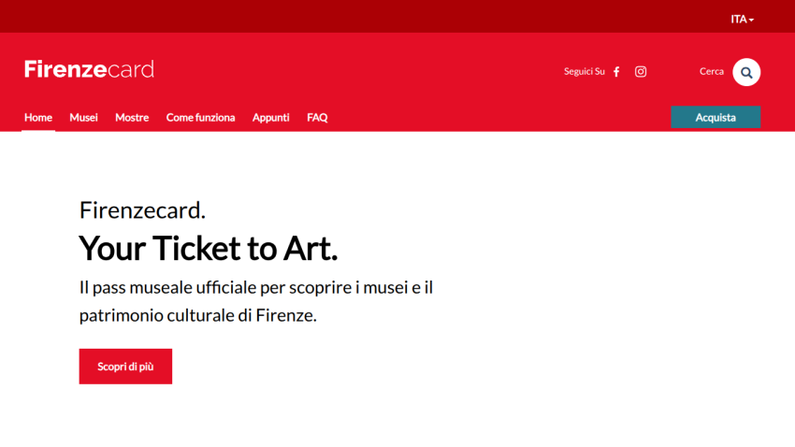795x447 pixels.
Task: Click the magnifying glass search button
Action: (746, 72)
